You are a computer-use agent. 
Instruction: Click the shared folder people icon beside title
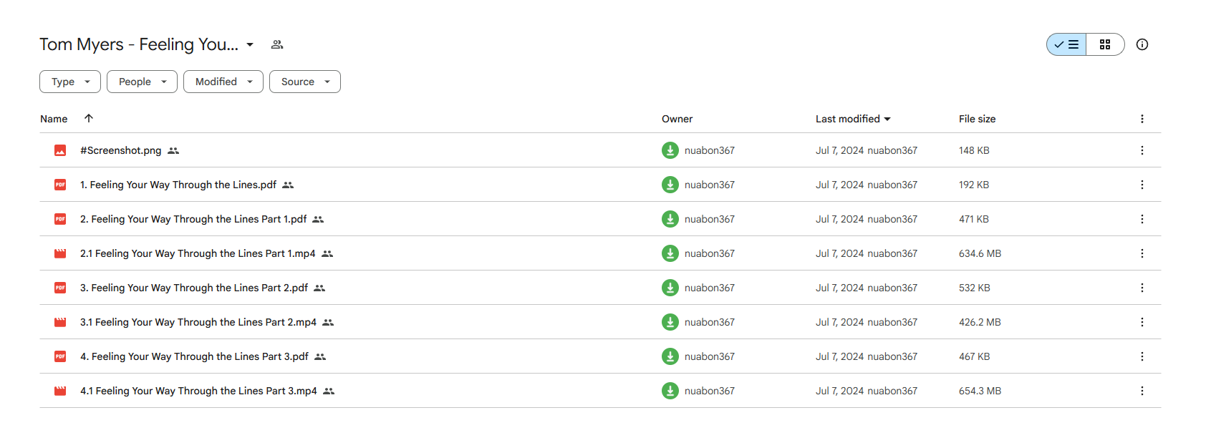277,44
